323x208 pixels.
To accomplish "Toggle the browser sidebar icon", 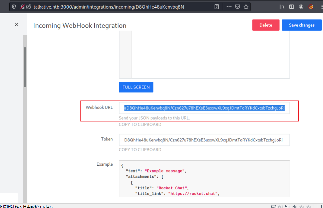I will pyautogui.click(x=292, y=7).
